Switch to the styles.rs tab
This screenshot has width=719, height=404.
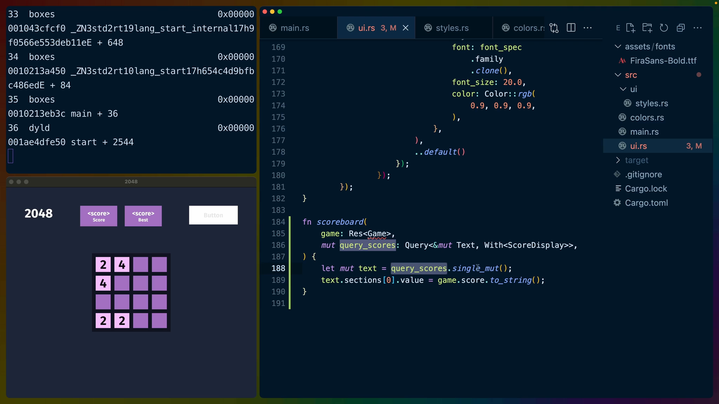[452, 28]
